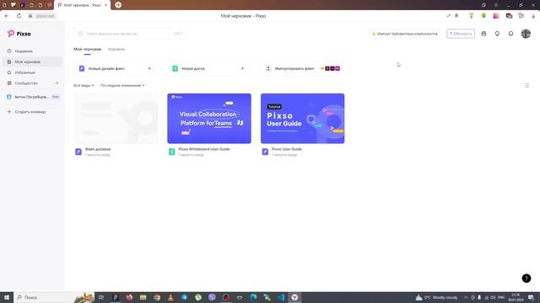
Task: Click the green whiteboard icon beside Whiteboard User Guide
Action: 171,151
